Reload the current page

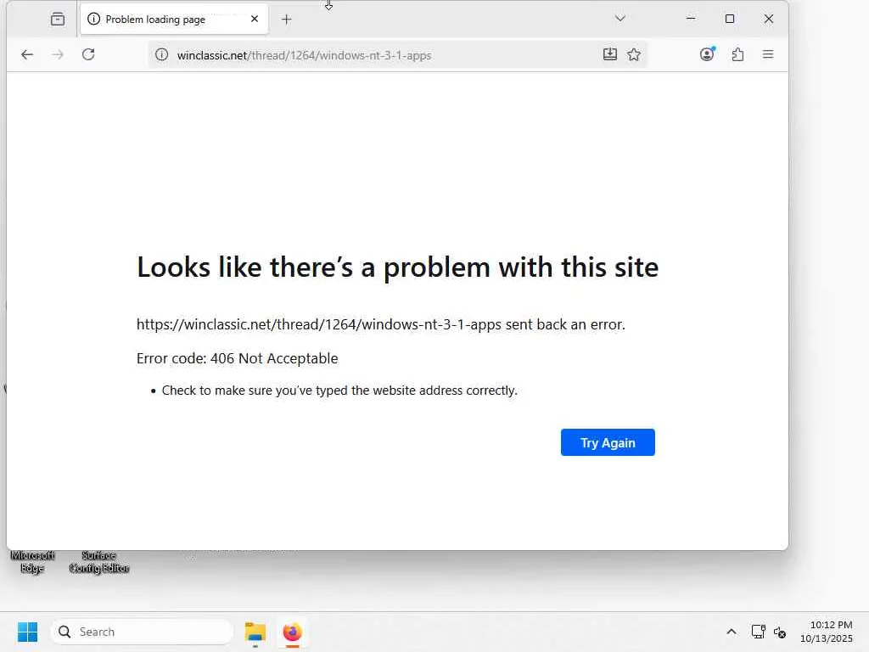[88, 54]
